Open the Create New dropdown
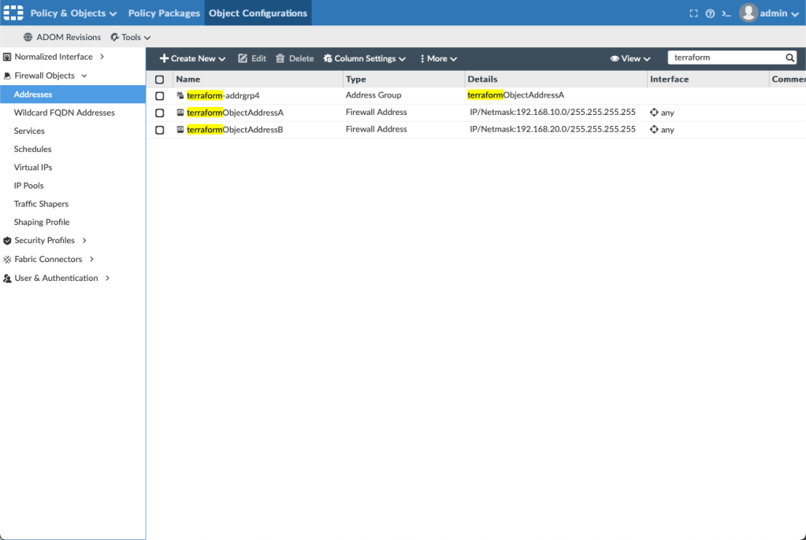The width and height of the screenshot is (806, 540). click(192, 59)
